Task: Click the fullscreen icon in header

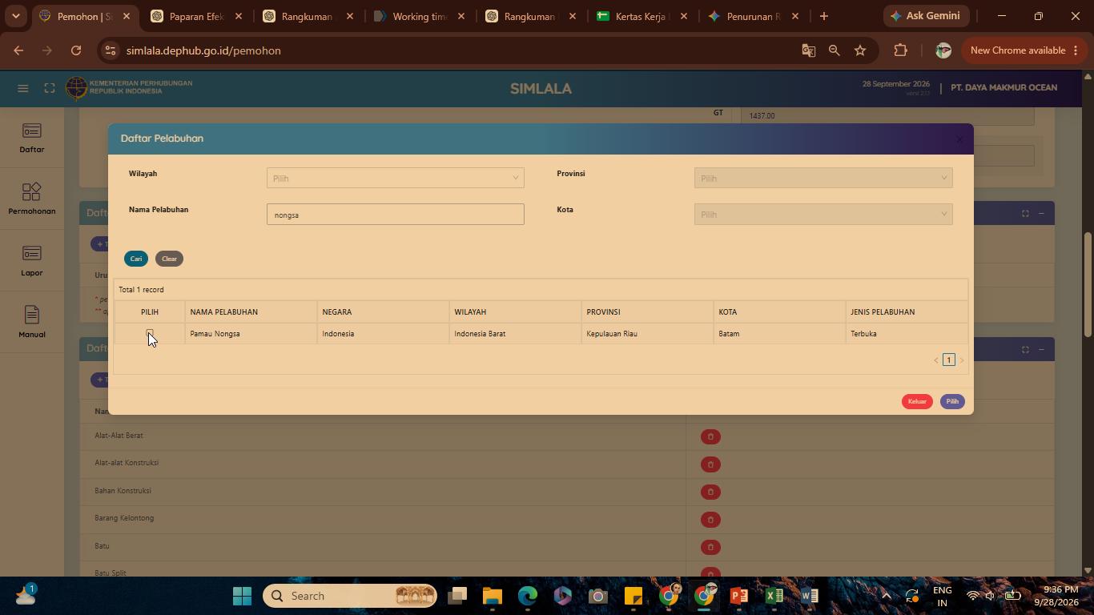Action: tap(50, 88)
